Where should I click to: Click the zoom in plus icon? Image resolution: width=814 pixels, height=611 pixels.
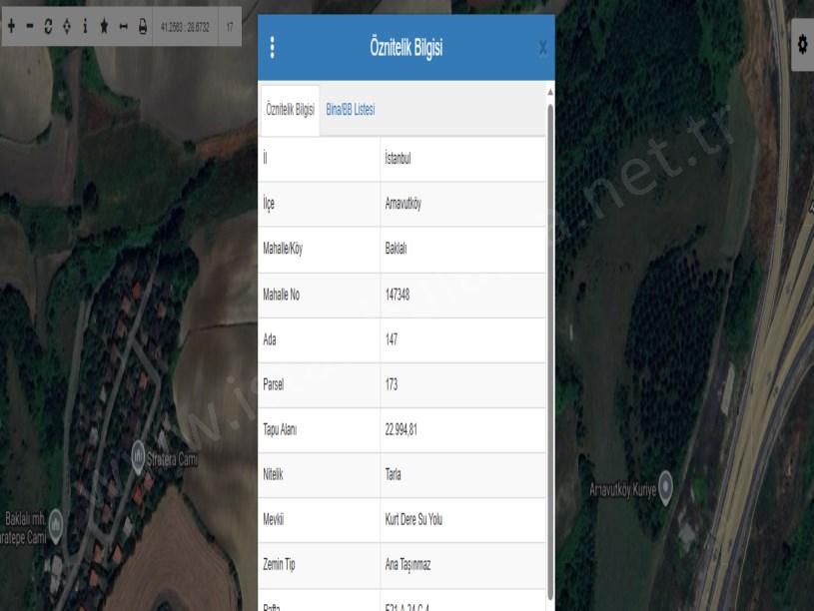(11, 25)
